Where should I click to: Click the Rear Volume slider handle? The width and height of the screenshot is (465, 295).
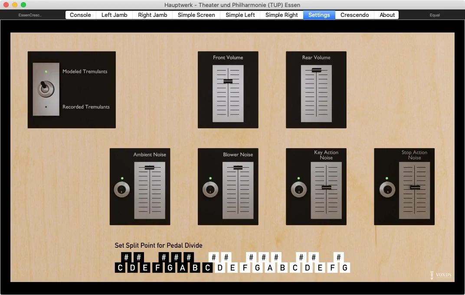tap(316, 70)
